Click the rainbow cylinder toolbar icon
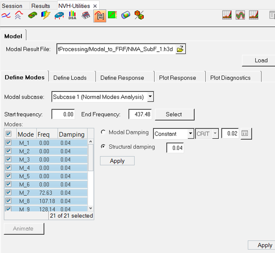This screenshot has width=275, height=253. click(x=125, y=15)
